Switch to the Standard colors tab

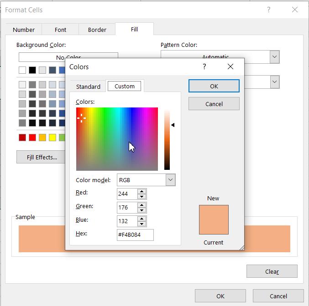(x=88, y=87)
